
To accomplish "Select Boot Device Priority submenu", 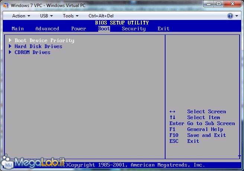I will [x=44, y=40].
